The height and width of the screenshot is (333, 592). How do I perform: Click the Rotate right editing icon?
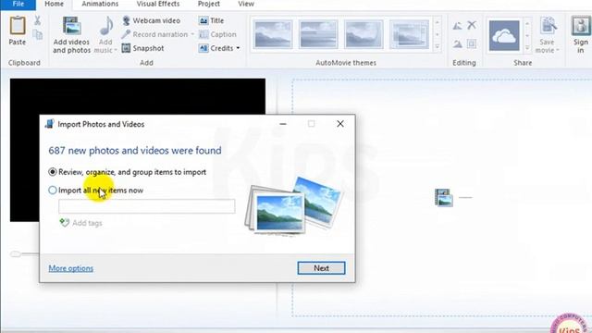(458, 44)
